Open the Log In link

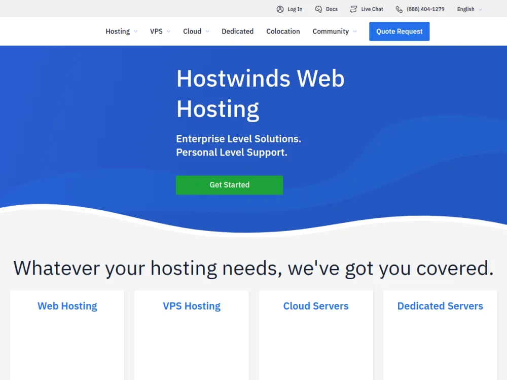(x=295, y=9)
